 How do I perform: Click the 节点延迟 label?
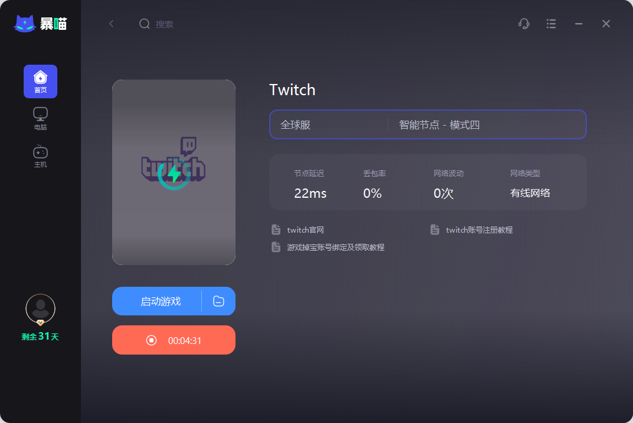(x=309, y=174)
